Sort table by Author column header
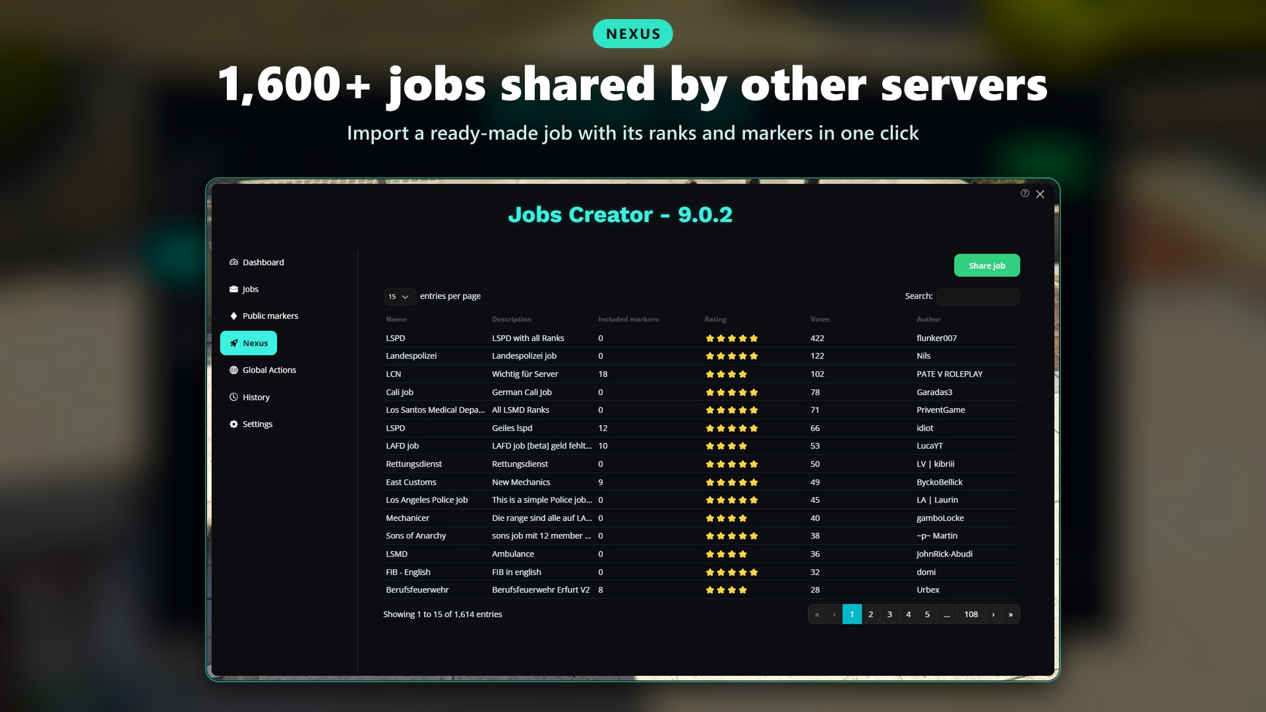1266x712 pixels. pos(928,319)
